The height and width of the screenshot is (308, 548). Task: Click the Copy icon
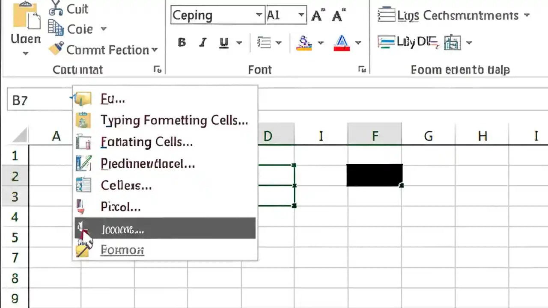pos(56,29)
